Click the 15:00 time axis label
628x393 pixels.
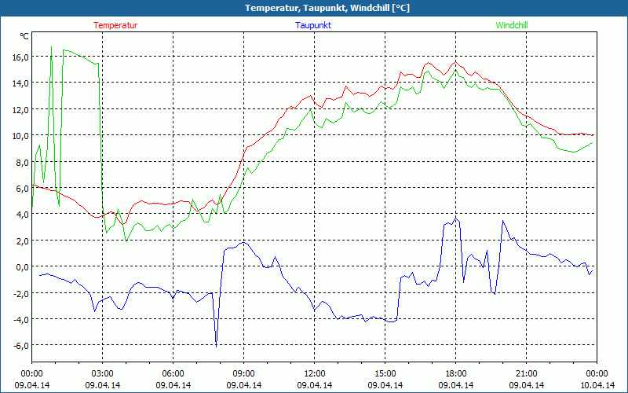(x=385, y=374)
